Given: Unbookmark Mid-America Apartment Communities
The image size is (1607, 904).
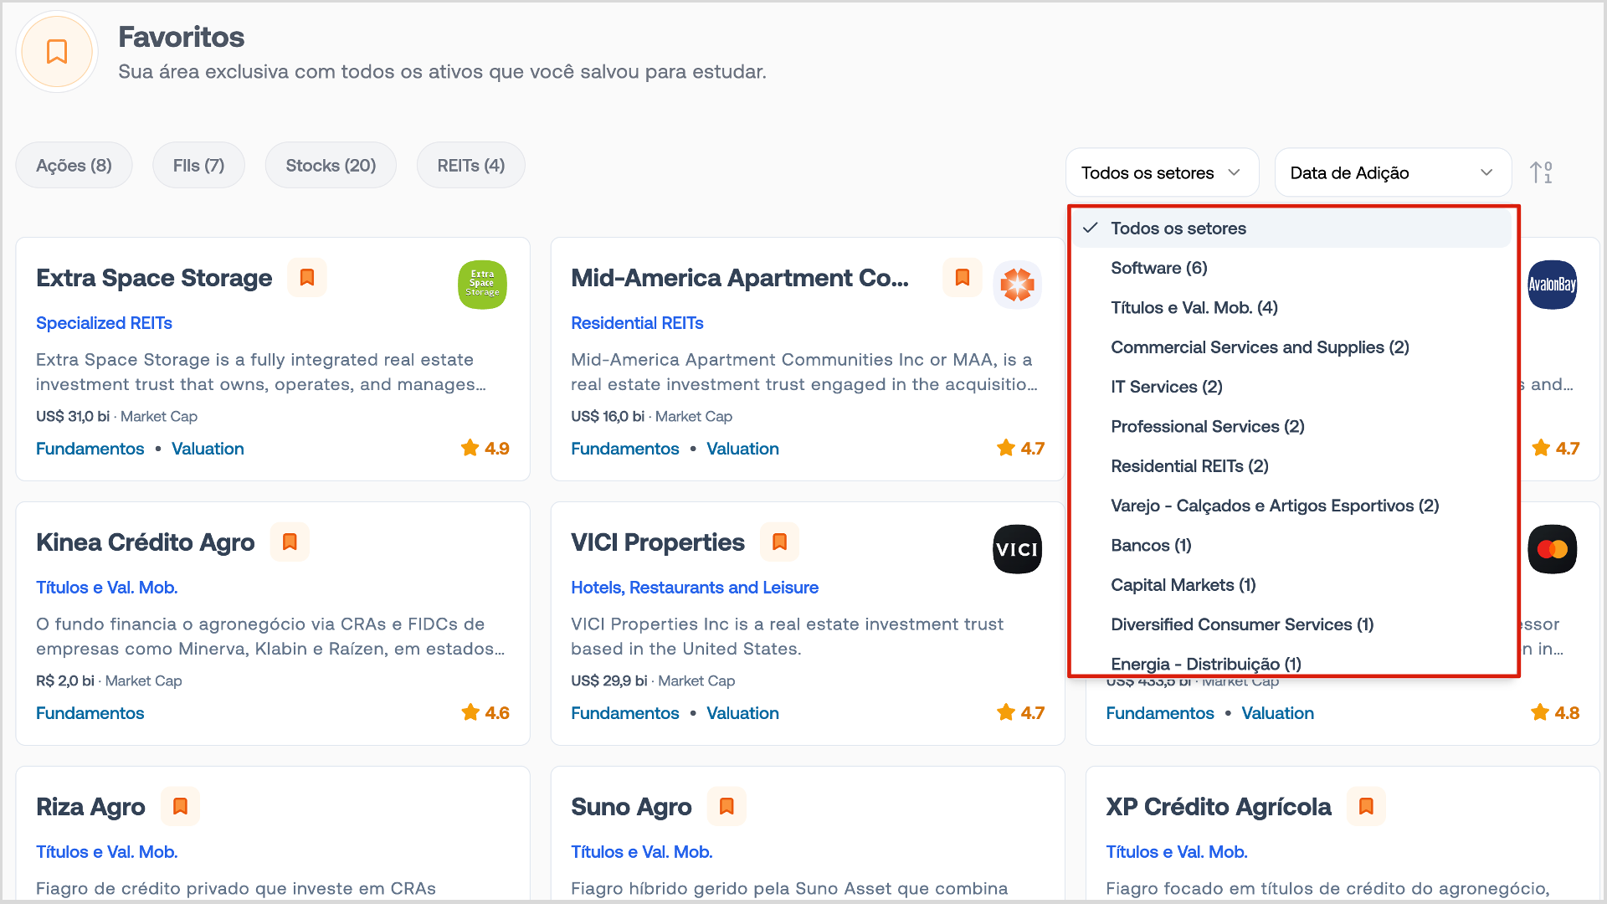Looking at the screenshot, I should click(963, 278).
